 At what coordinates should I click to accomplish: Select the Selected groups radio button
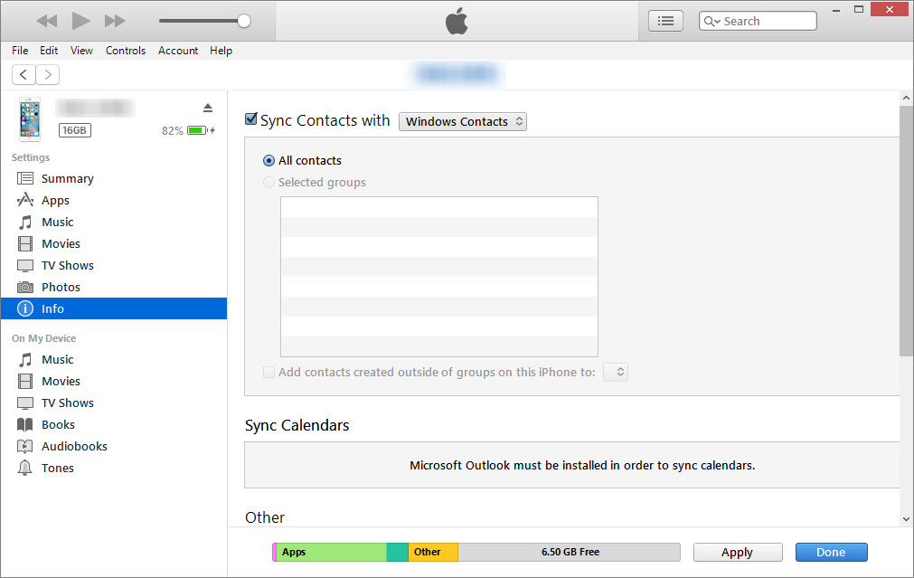(x=269, y=183)
